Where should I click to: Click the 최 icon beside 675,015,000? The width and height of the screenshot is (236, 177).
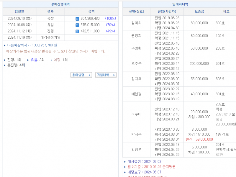[77, 25]
